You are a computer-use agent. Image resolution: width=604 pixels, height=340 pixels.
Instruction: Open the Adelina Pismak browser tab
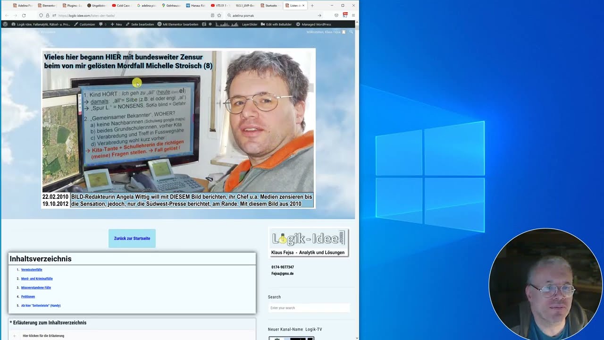click(23, 6)
